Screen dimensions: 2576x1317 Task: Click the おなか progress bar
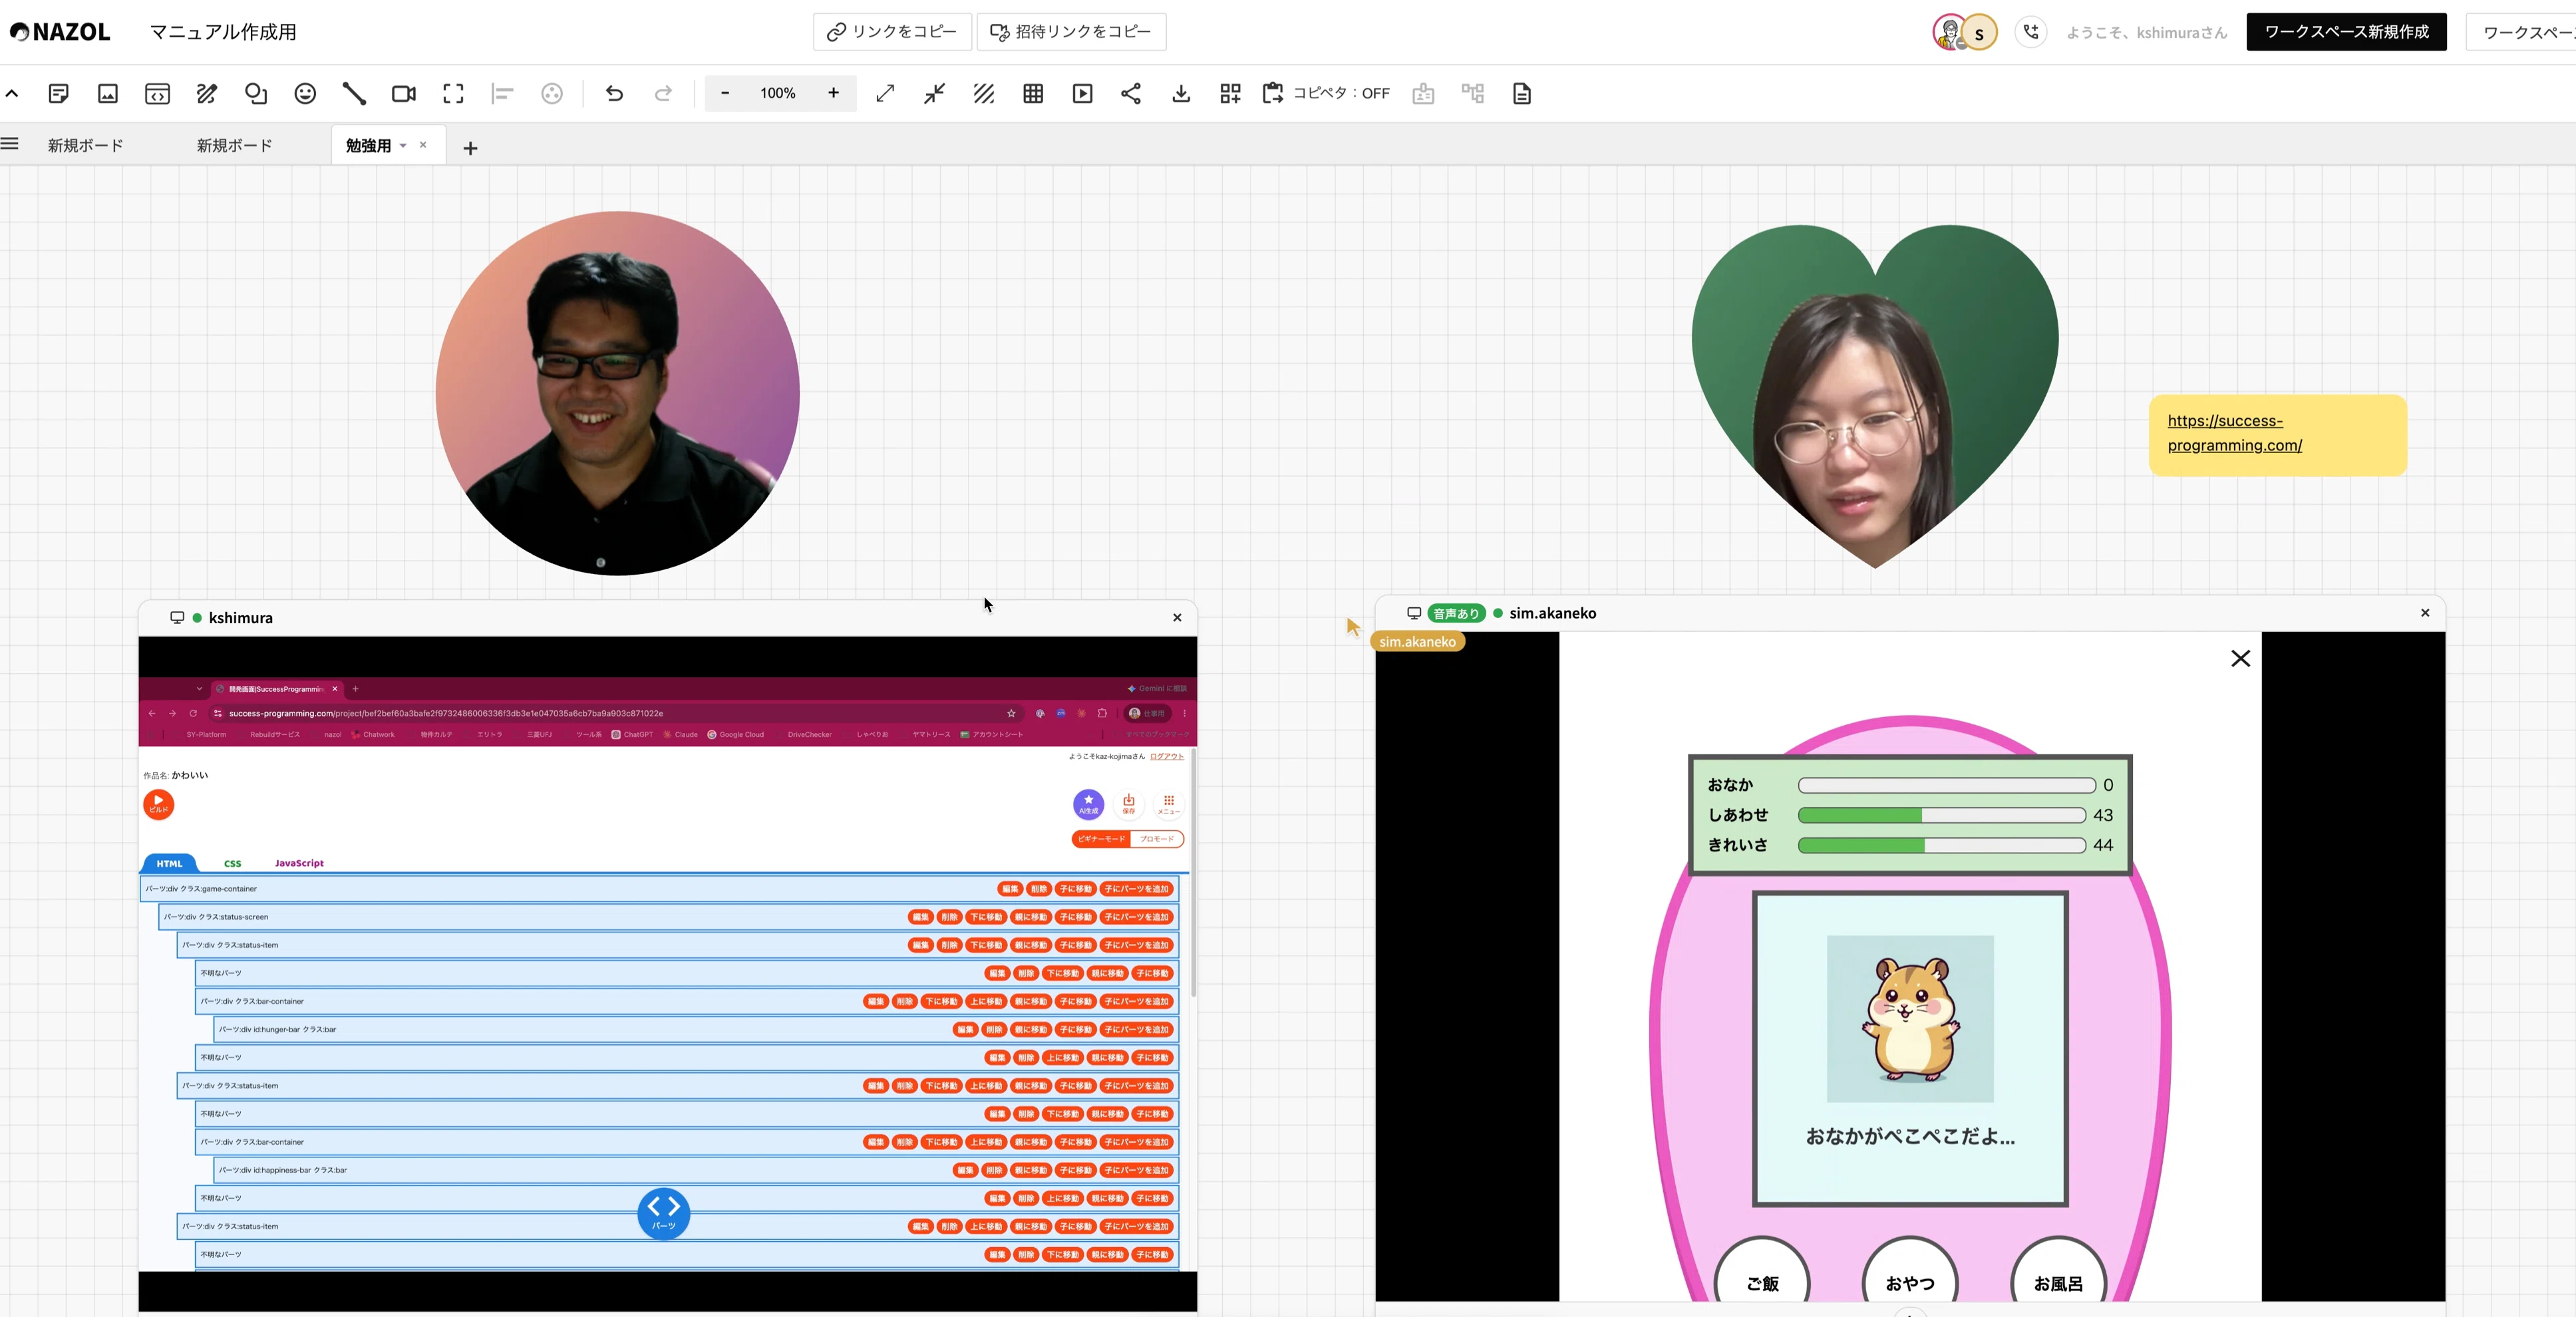1946,785
